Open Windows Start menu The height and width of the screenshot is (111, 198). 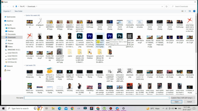(3, 108)
